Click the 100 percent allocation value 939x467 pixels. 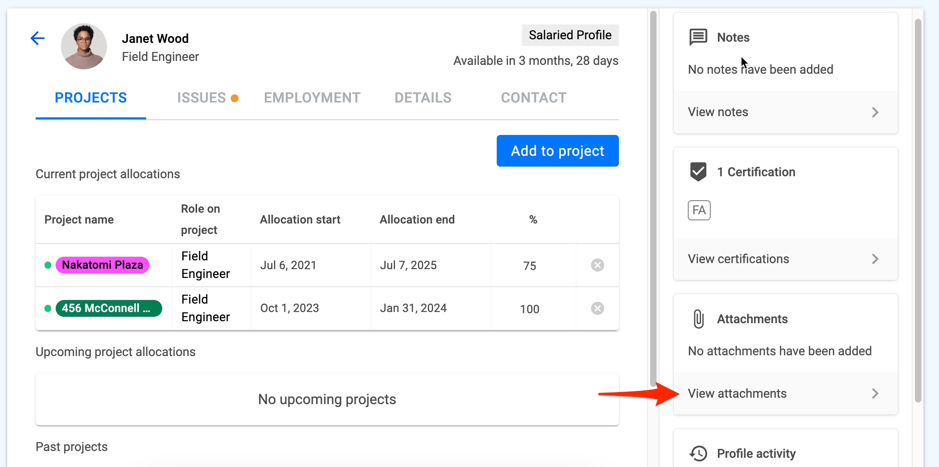(530, 309)
